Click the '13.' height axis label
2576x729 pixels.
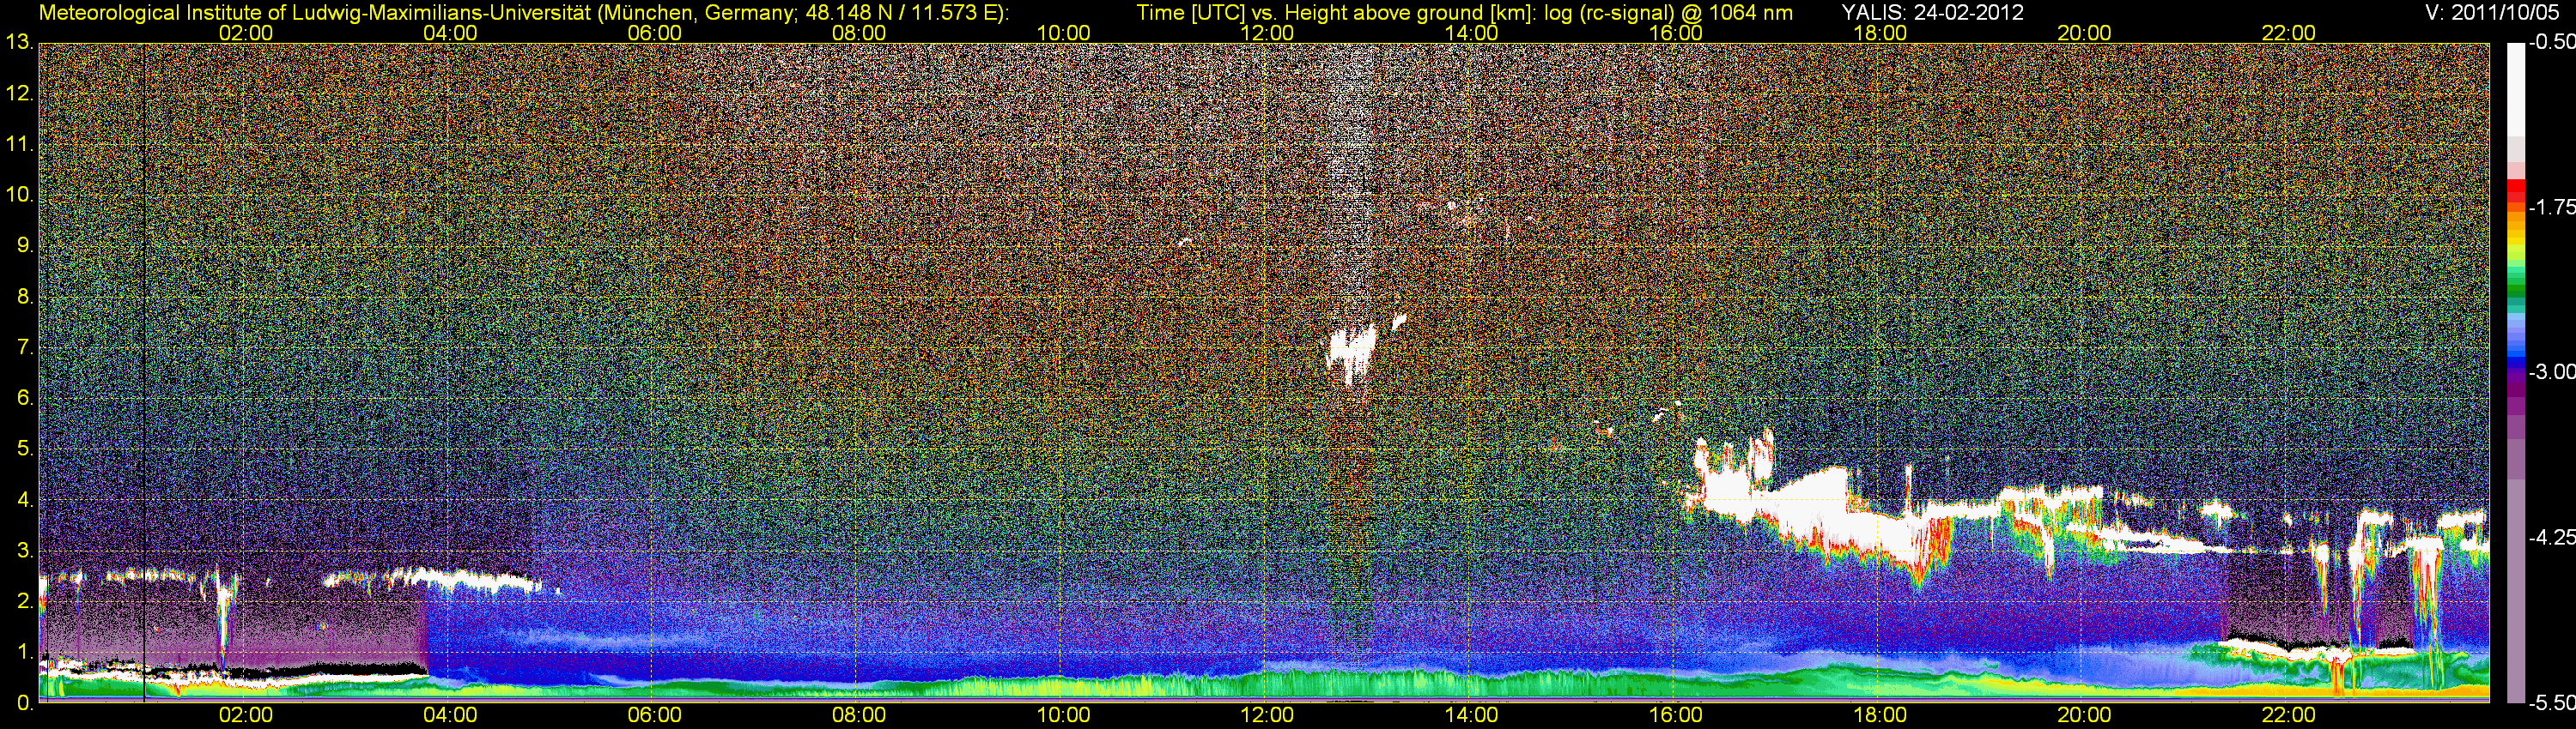click(x=19, y=43)
